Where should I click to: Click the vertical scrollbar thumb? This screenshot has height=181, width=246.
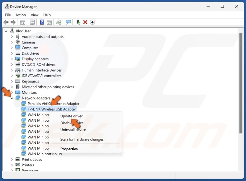(x=241, y=83)
